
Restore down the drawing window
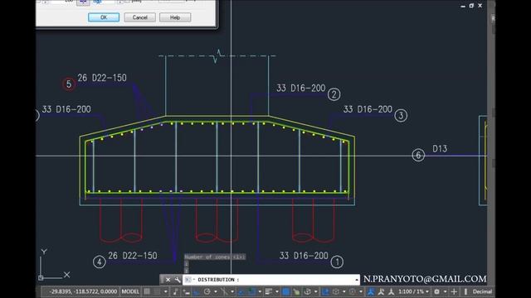click(x=471, y=6)
